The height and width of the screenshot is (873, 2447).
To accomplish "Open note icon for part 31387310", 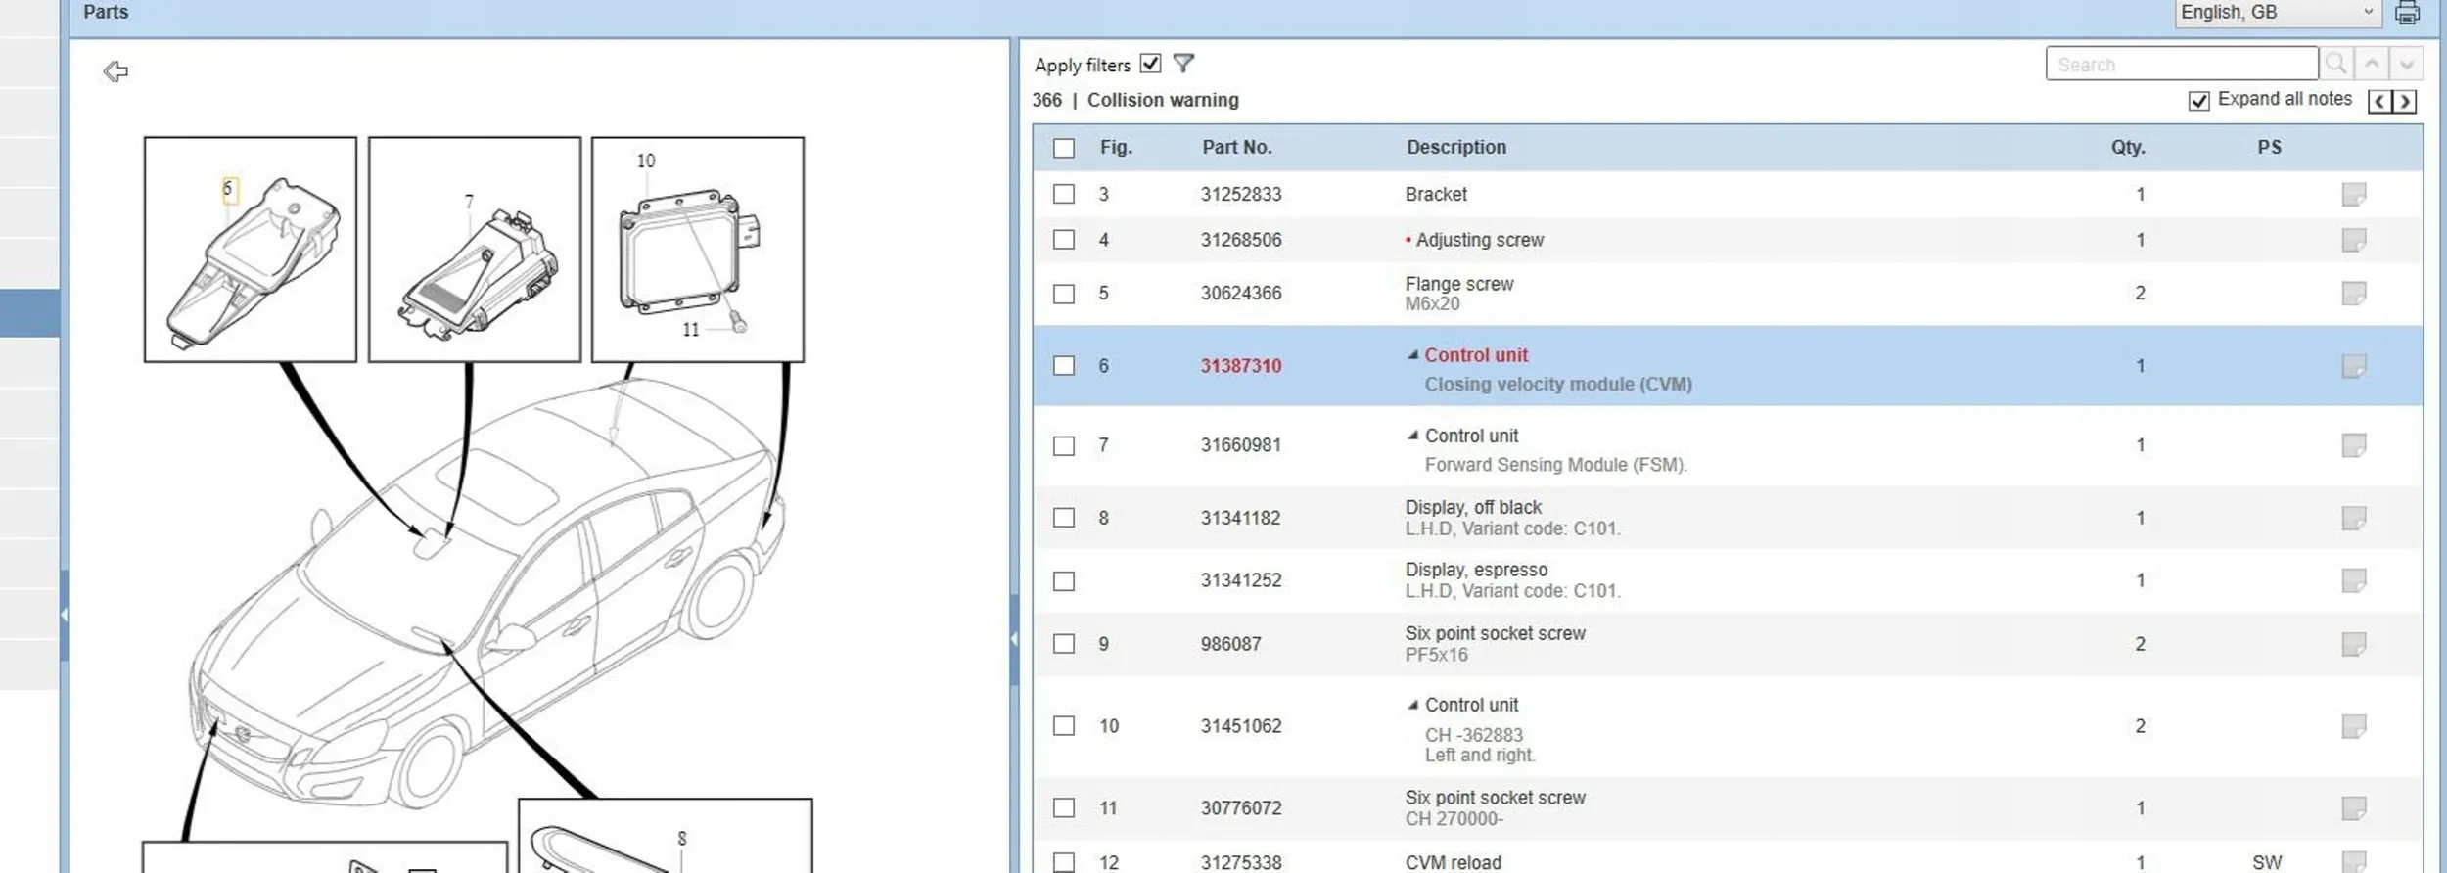I will tap(2353, 366).
